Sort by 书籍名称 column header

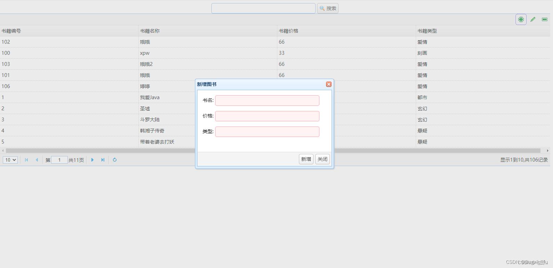pos(208,31)
